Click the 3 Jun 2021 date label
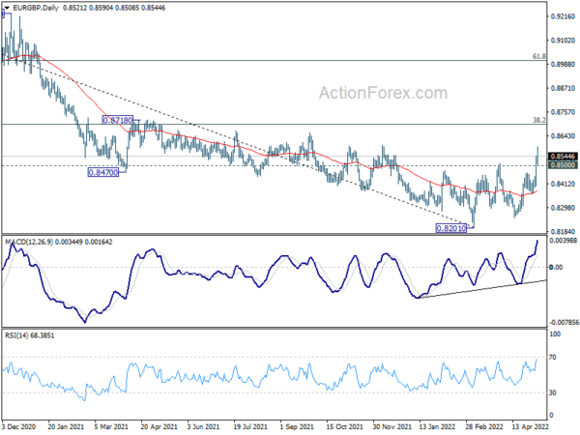Viewport: 580px width, 435px height. tap(203, 427)
